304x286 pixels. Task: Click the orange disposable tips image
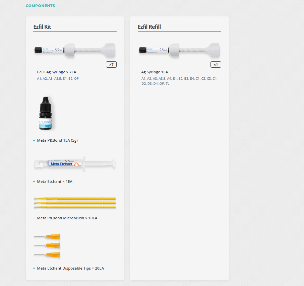[47, 246]
